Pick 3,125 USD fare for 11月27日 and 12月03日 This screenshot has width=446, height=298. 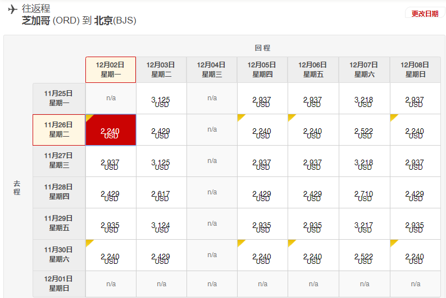161,161
